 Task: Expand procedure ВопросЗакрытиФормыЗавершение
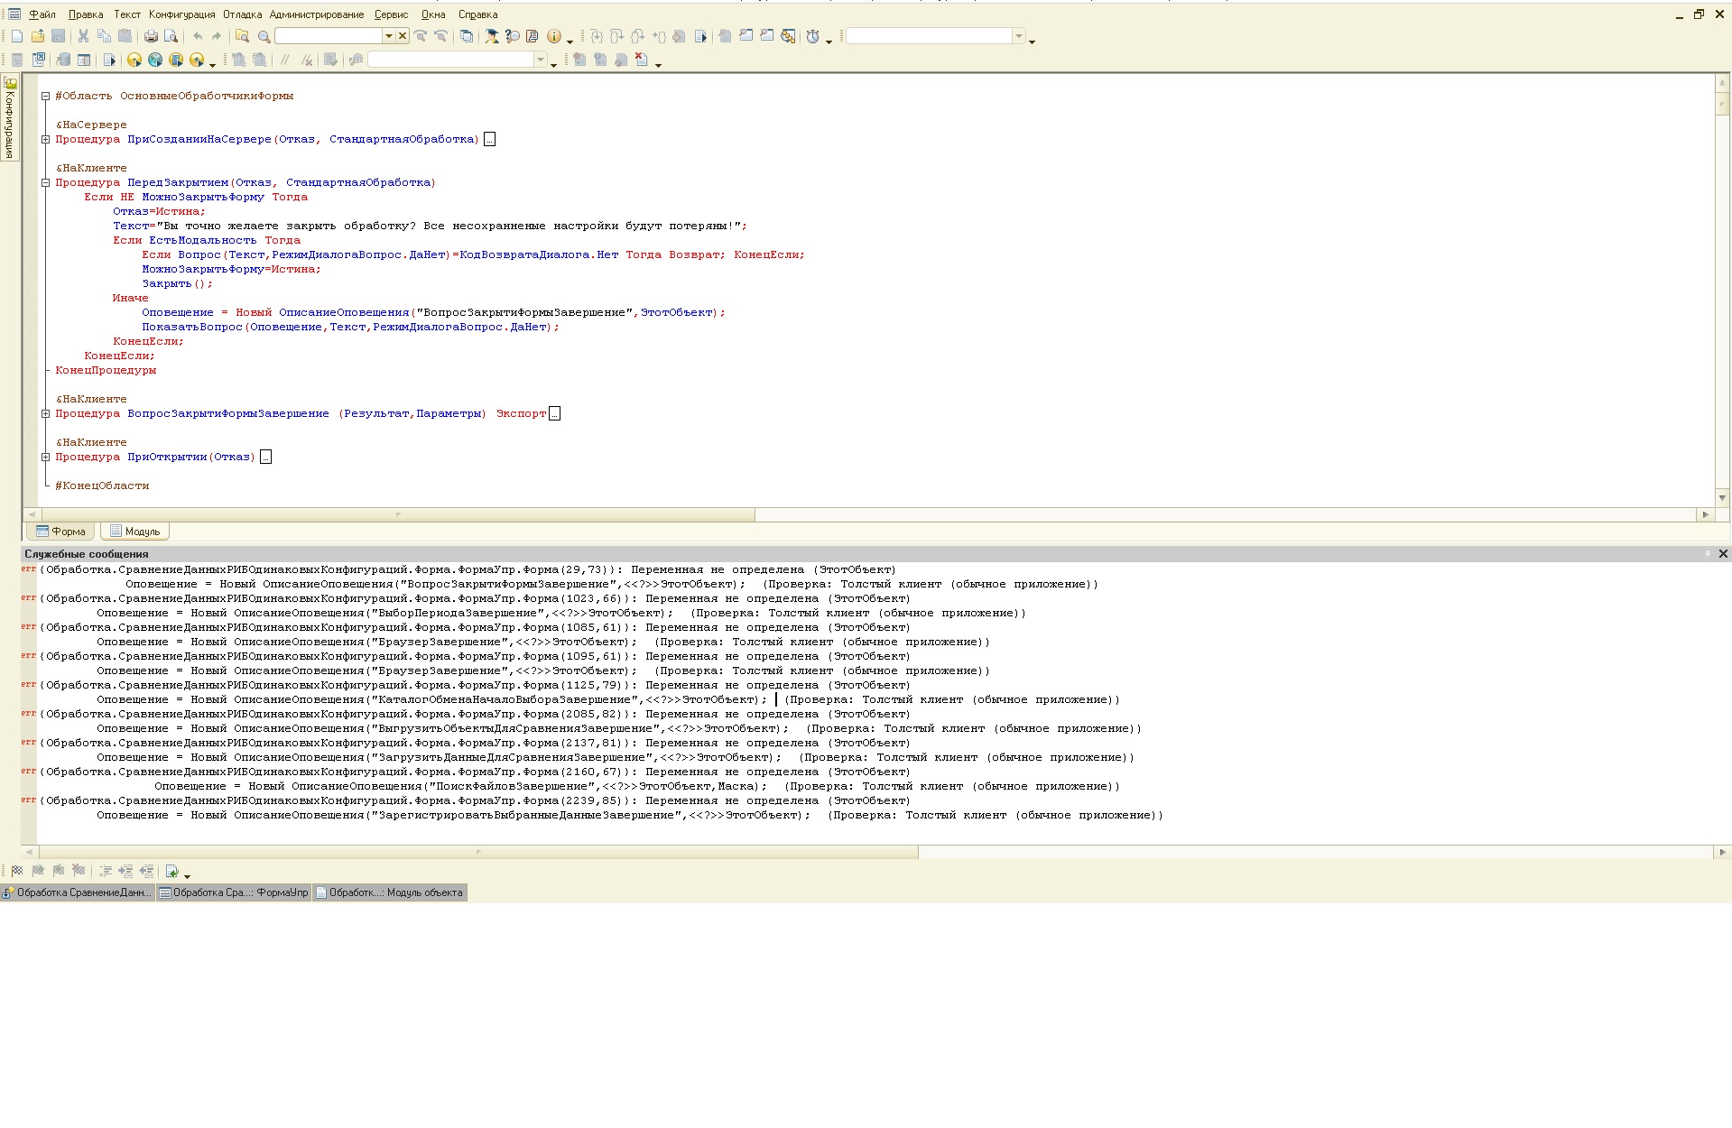click(45, 413)
